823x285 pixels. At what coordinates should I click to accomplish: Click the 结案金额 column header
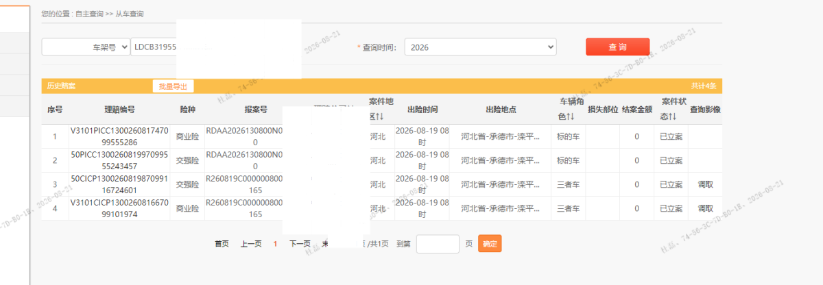637,110
